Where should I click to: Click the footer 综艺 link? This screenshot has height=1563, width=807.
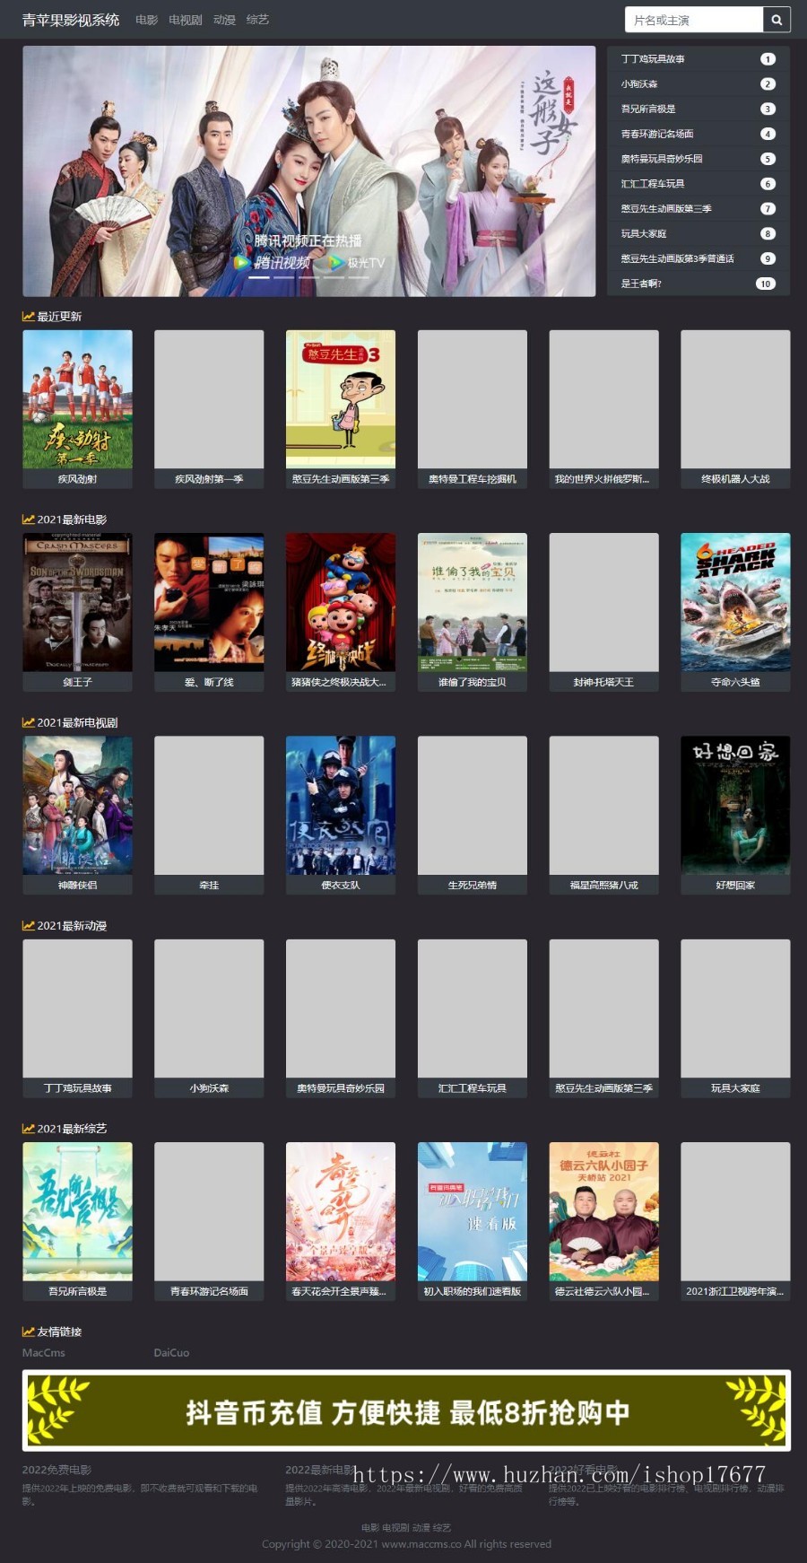[442, 1527]
